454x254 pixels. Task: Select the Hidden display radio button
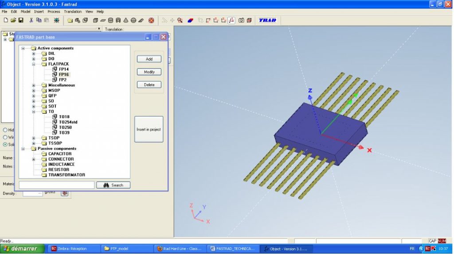(5, 130)
